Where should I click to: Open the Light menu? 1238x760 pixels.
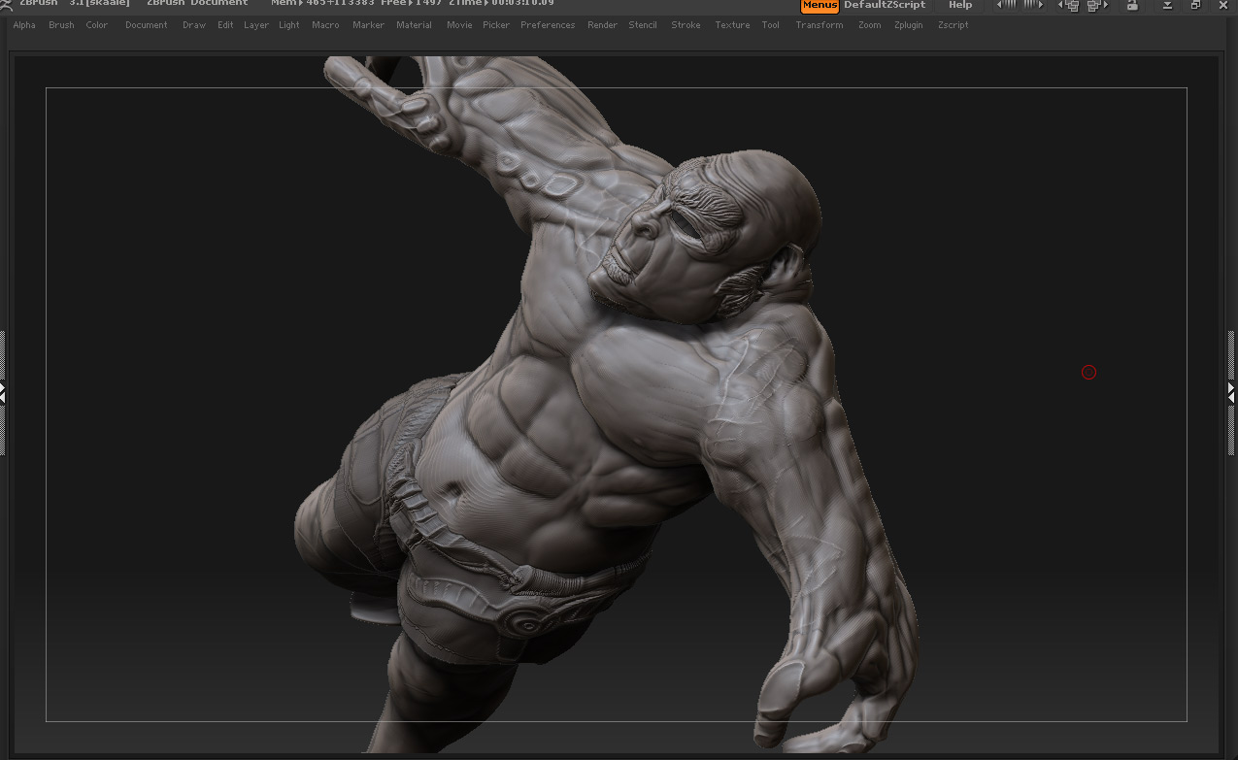tap(289, 25)
